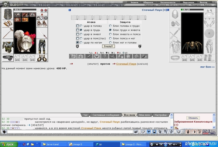Click the player's sword slot on the right
This screenshot has height=147, width=218.
[42, 33]
